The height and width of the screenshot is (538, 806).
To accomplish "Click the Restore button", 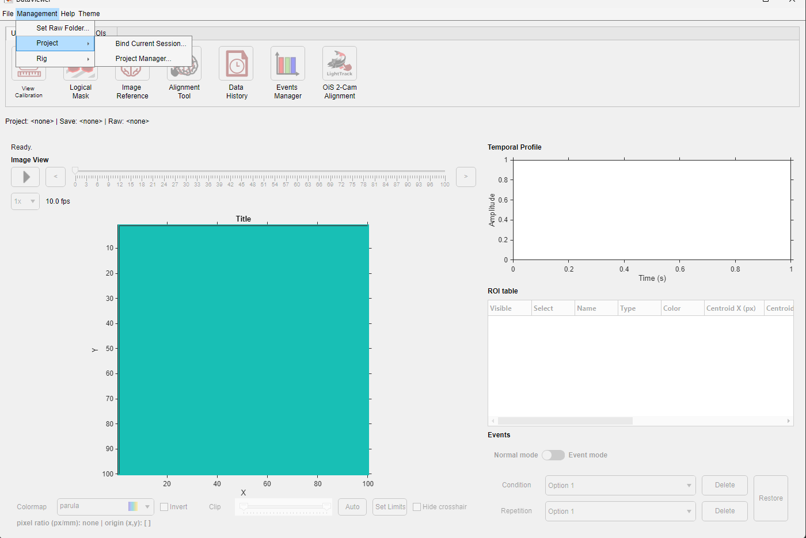I will point(771,498).
